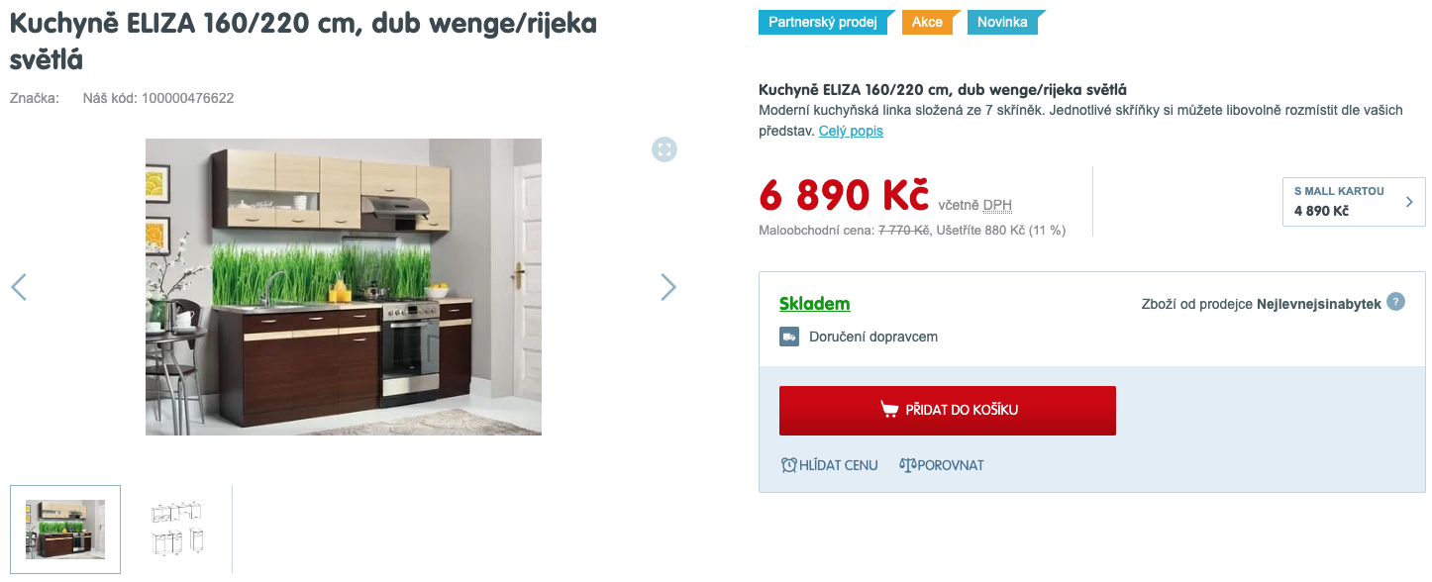Open fullscreen image view icon
This screenshot has width=1432, height=582.
click(x=665, y=149)
